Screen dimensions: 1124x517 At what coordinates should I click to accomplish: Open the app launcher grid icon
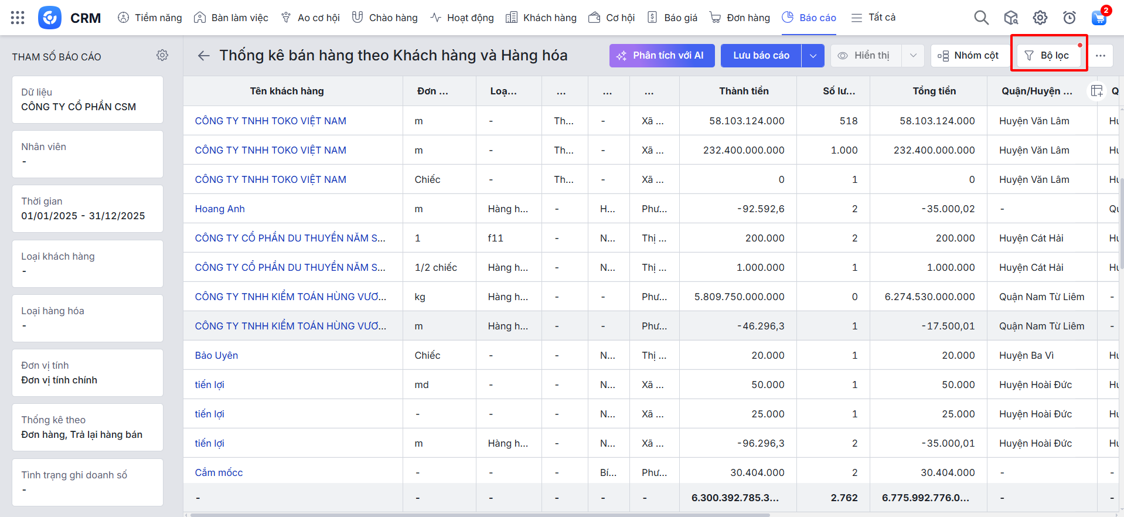[x=18, y=18]
